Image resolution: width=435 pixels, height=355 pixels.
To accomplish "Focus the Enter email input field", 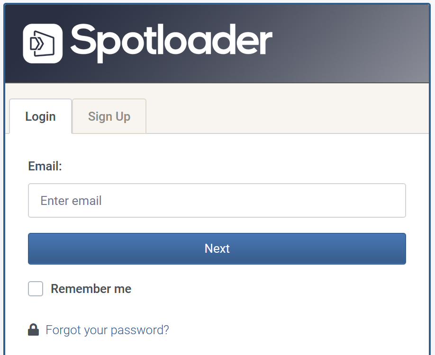I will 217,201.
